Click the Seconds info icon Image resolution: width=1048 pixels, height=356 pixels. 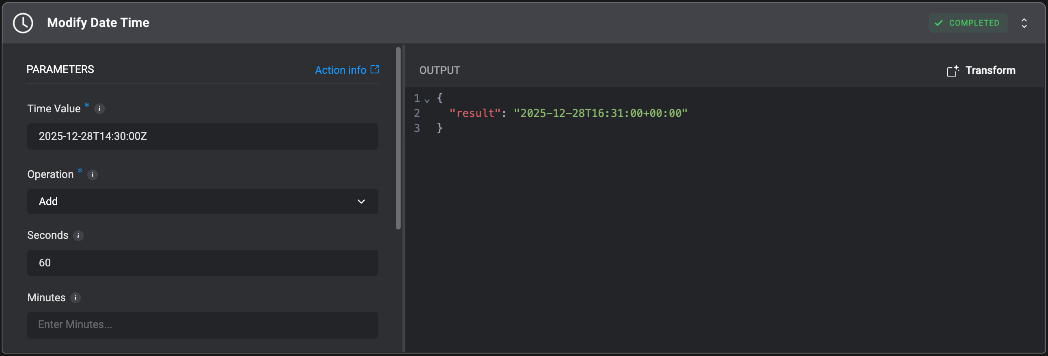[78, 236]
